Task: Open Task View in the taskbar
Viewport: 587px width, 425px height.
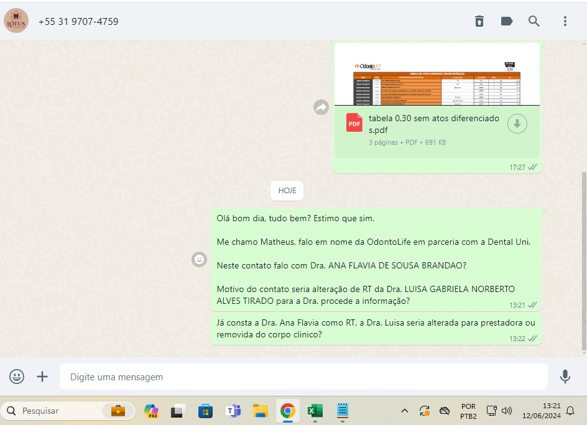Action: coord(178,411)
